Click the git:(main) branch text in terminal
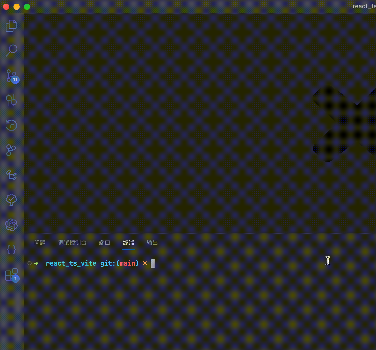The image size is (376, 350). (119, 263)
